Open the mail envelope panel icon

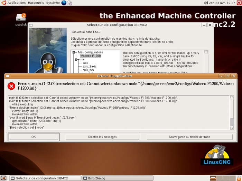point(69,3)
